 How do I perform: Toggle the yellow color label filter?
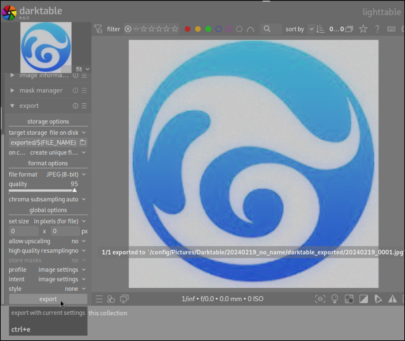(198, 29)
